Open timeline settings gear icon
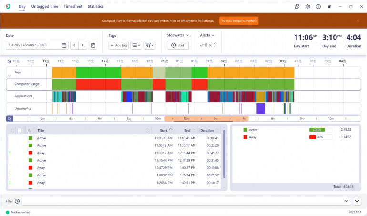This screenshot has height=216, width=367. point(9,62)
